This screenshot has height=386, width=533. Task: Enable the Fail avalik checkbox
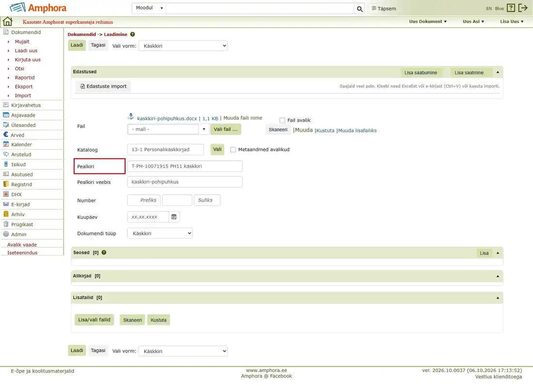(x=282, y=120)
